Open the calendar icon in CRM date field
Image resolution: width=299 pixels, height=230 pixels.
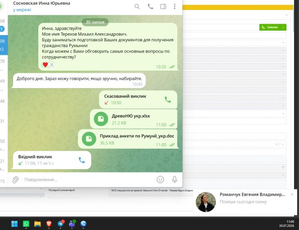pos(283,167)
